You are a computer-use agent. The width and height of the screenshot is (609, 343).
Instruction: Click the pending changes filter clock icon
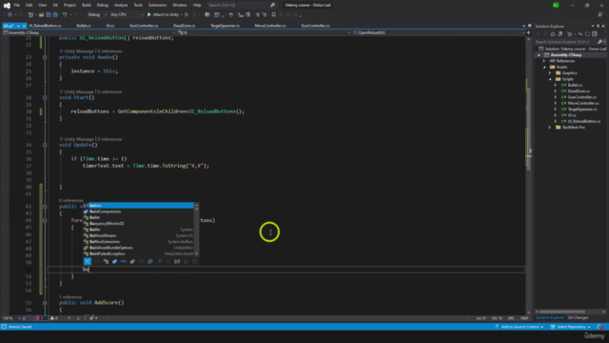tap(569, 34)
